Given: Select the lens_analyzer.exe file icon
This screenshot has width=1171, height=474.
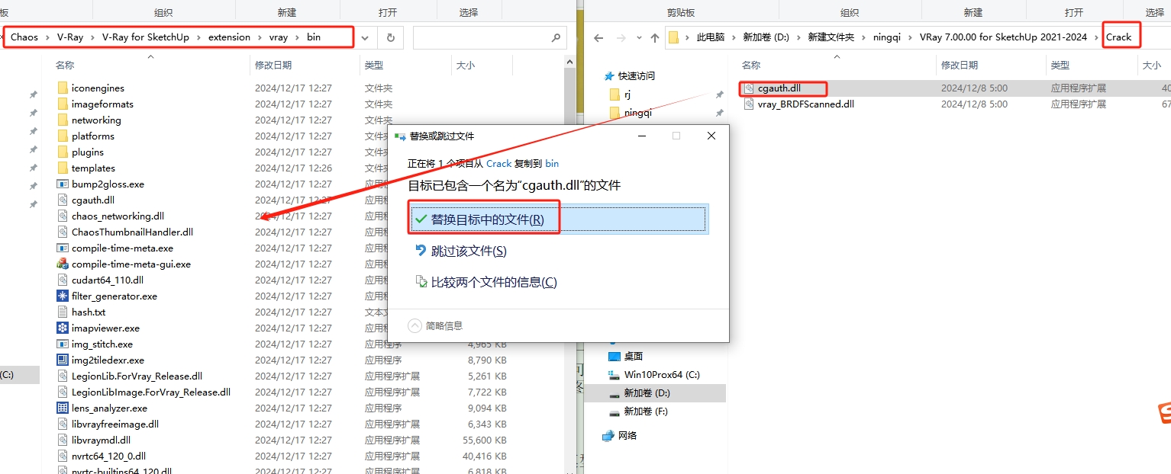Looking at the screenshot, I should pos(63,408).
